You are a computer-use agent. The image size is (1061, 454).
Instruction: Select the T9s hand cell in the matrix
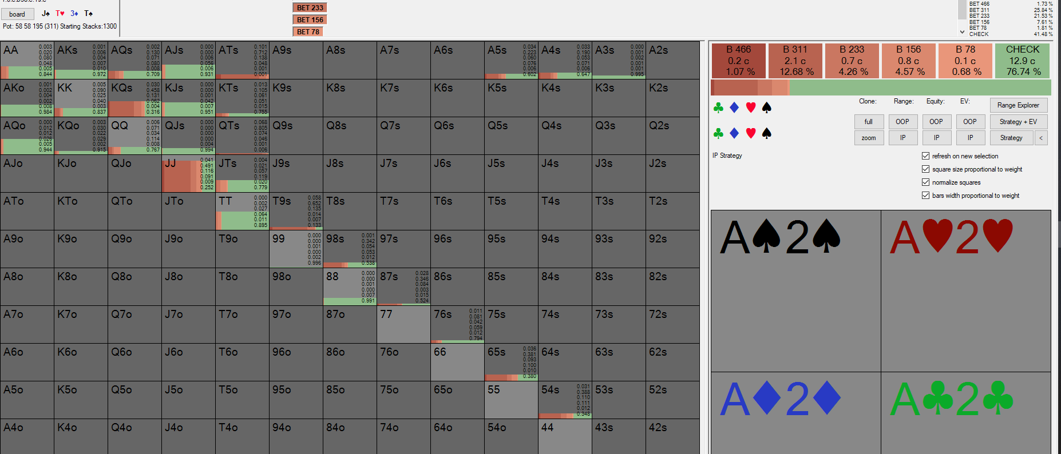296,211
